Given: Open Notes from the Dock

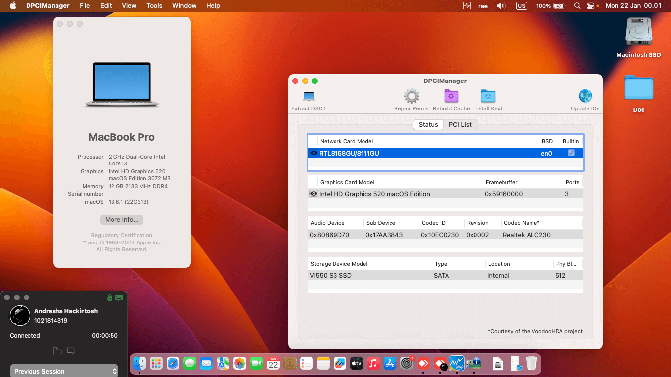Looking at the screenshot, I should (323, 363).
